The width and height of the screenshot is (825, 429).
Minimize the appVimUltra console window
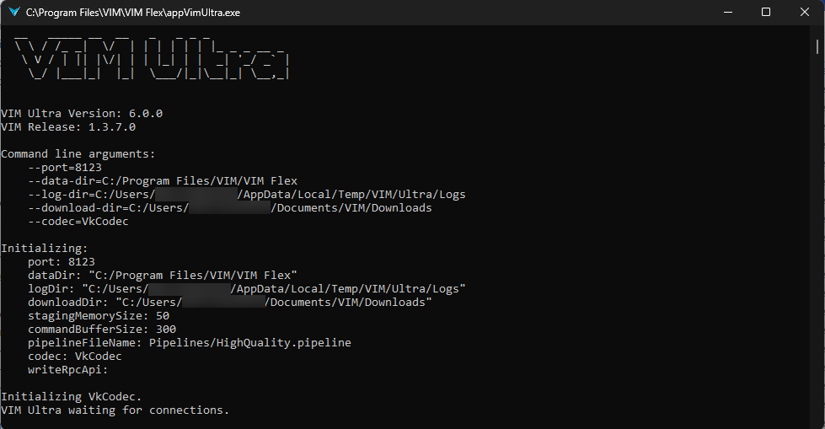pyautogui.click(x=727, y=12)
